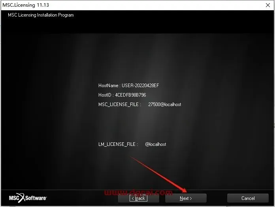
Task: Select the HostID value 4CEDFB98B796
Action: (x=130, y=95)
